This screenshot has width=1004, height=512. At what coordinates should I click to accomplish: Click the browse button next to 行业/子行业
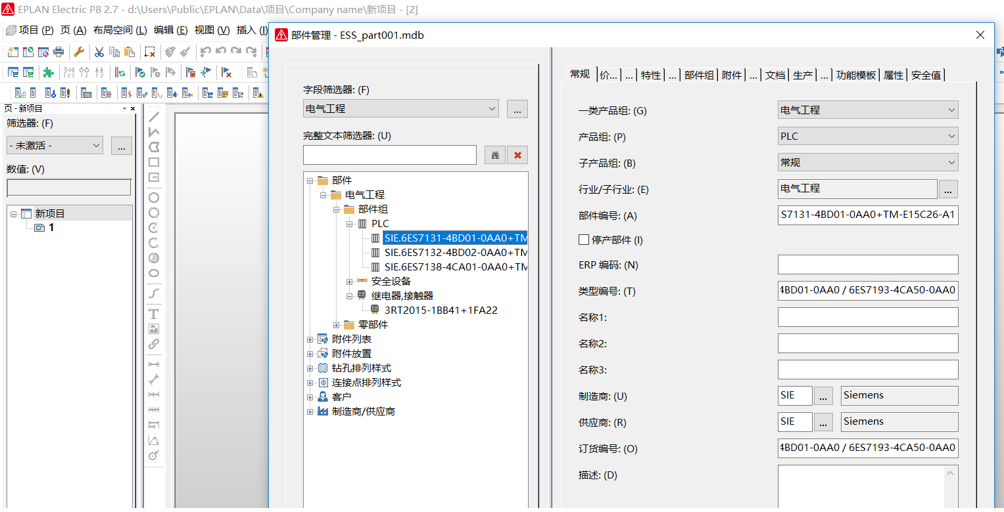coord(947,189)
